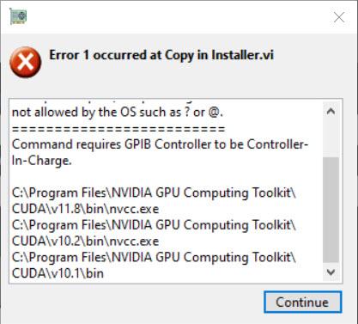This screenshot has height=324, width=358.
Task: Click the red error X icon
Action: click(x=25, y=62)
